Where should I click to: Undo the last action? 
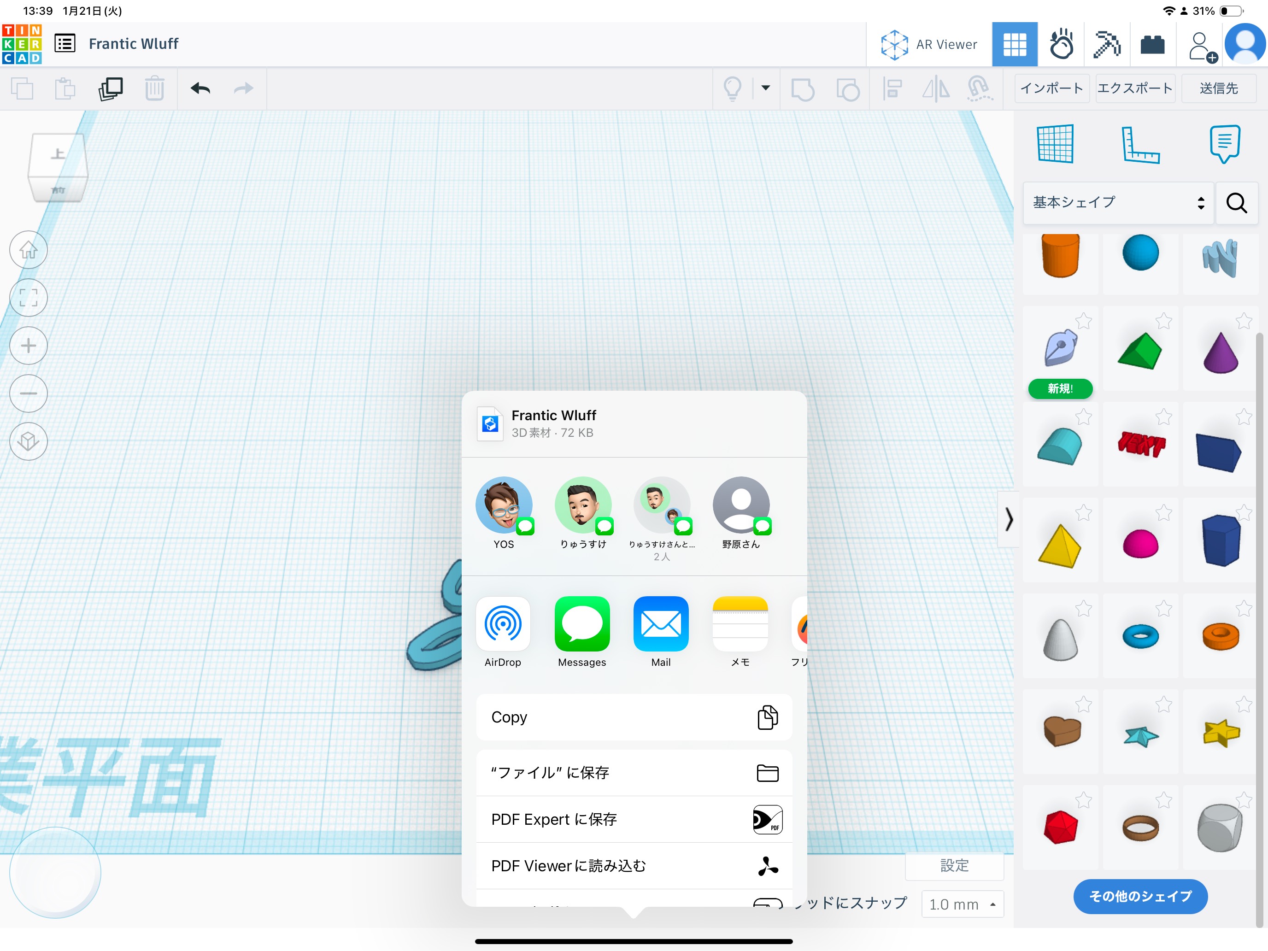[x=200, y=88]
